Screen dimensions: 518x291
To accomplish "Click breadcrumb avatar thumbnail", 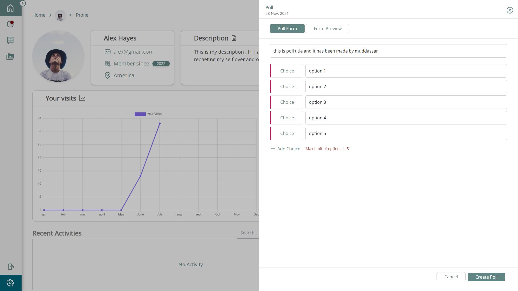I will [60, 15].
